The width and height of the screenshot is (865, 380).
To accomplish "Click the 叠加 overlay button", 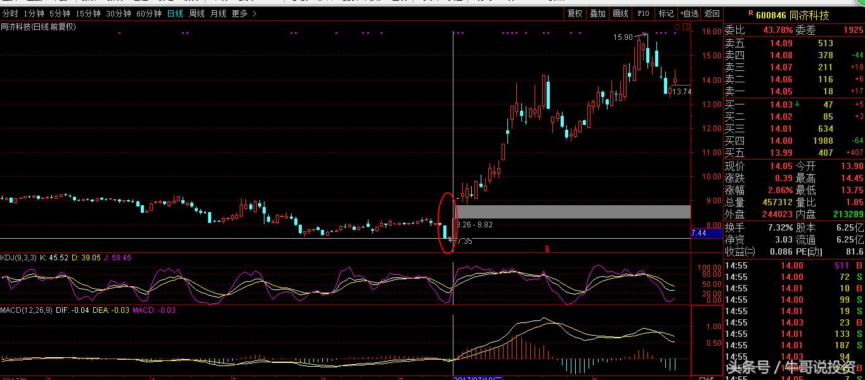I will [597, 13].
